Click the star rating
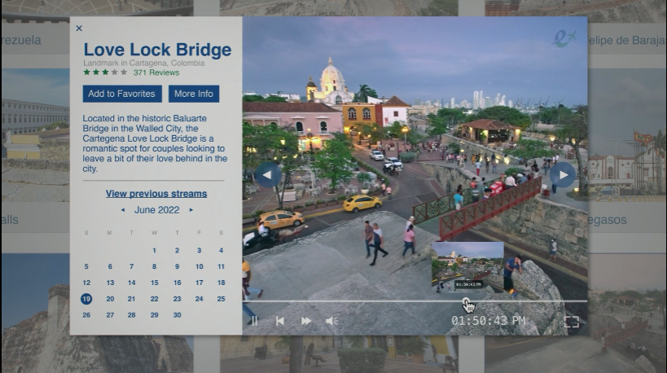The image size is (667, 373). pyautogui.click(x=105, y=72)
